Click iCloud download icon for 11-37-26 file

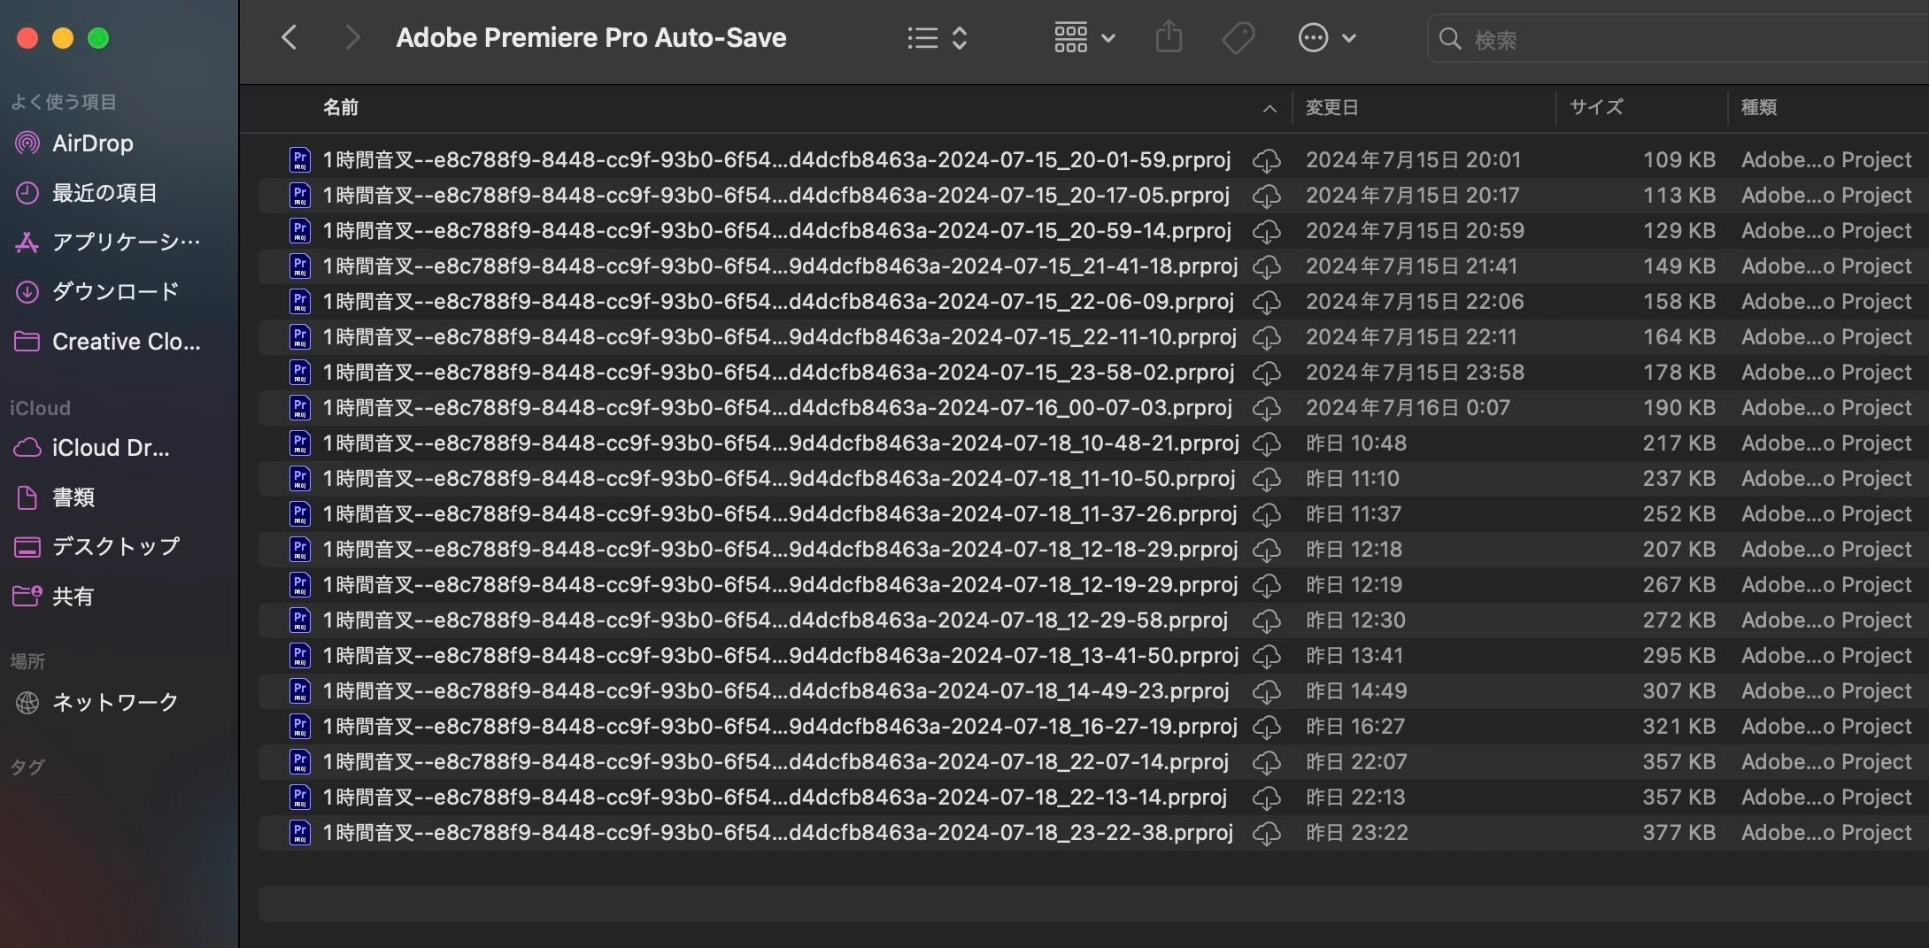coord(1267,515)
